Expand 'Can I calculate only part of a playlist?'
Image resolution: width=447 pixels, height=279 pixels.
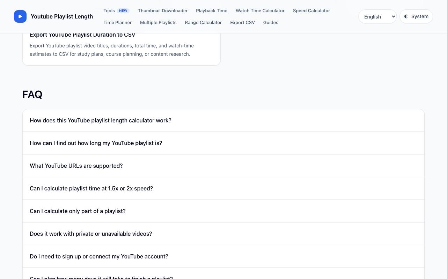[x=223, y=211]
